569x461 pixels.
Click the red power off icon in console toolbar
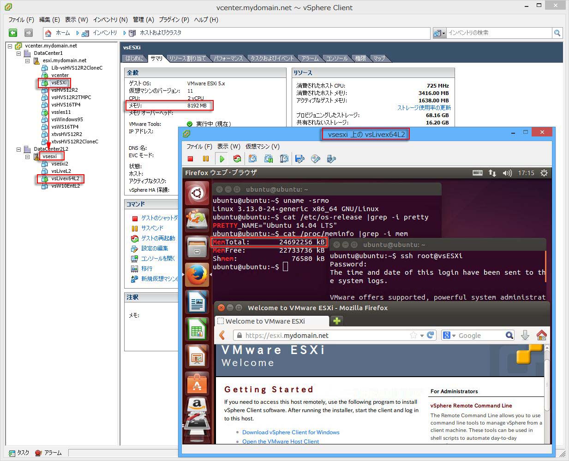coord(190,159)
